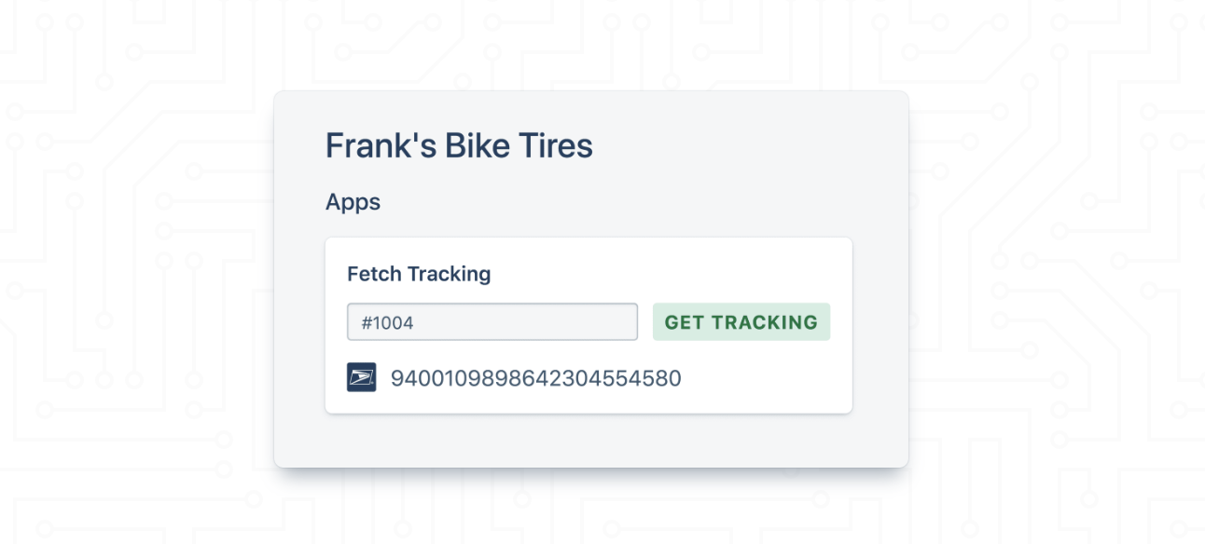This screenshot has width=1205, height=544.
Task: Open the USPS tracking number result
Action: tap(535, 379)
